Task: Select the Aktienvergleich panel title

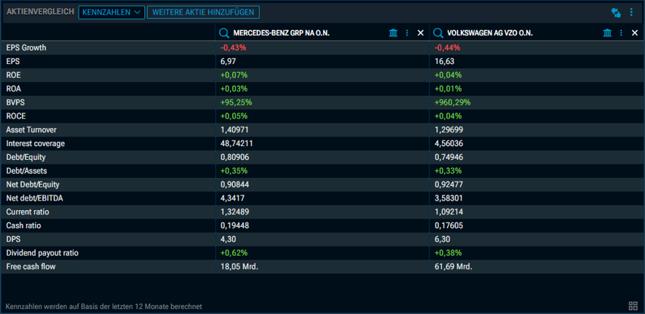Action: pyautogui.click(x=40, y=12)
